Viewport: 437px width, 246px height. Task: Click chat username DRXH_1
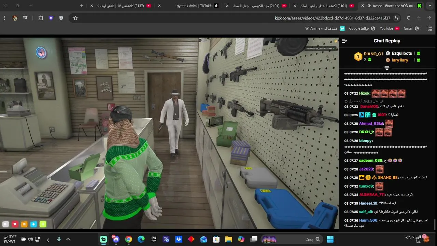click(x=366, y=132)
